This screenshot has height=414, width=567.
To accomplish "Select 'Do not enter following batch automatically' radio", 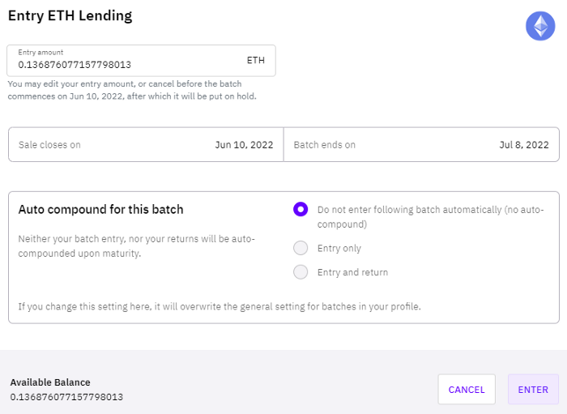I will tap(301, 209).
